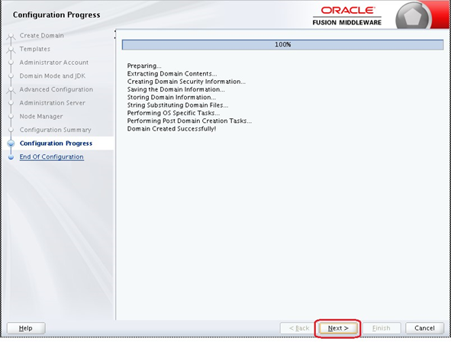Click the greyed-out Finish button
Viewport: 451px width, 342px height.
pos(382,328)
